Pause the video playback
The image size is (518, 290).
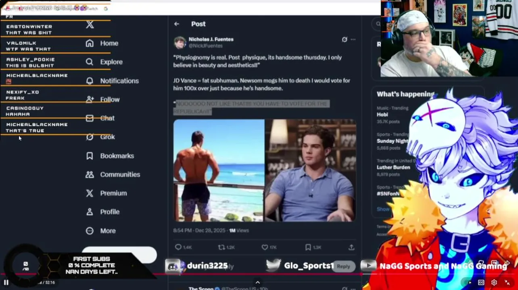(x=6, y=282)
